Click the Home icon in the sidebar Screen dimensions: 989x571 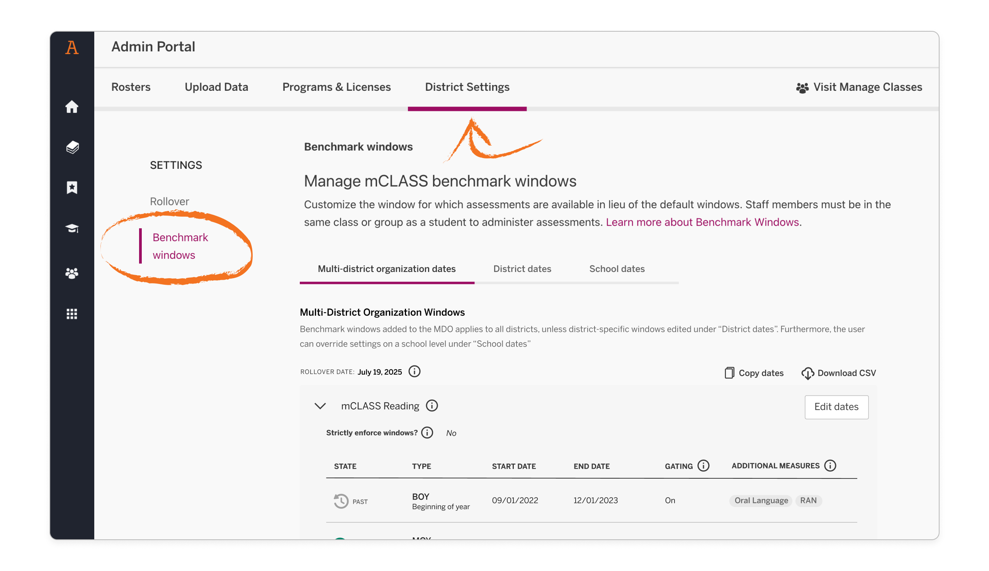coord(72,107)
